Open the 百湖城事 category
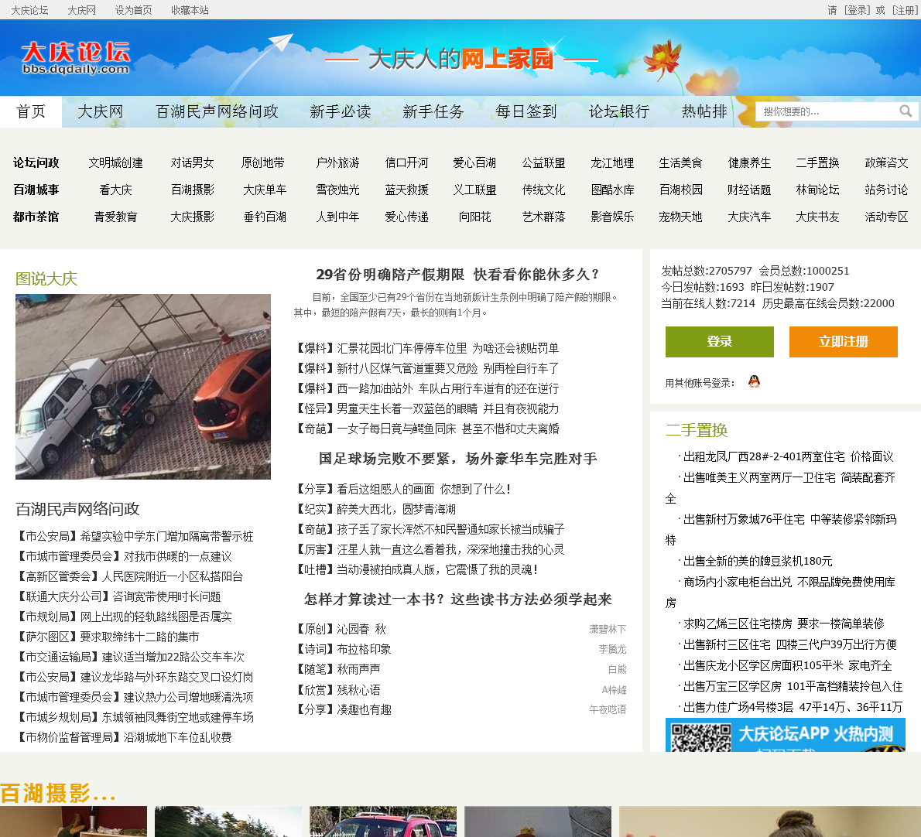The height and width of the screenshot is (837, 921). (36, 190)
